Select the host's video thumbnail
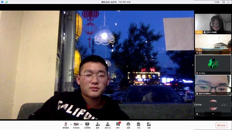This screenshot has width=232, height=130. (213, 24)
